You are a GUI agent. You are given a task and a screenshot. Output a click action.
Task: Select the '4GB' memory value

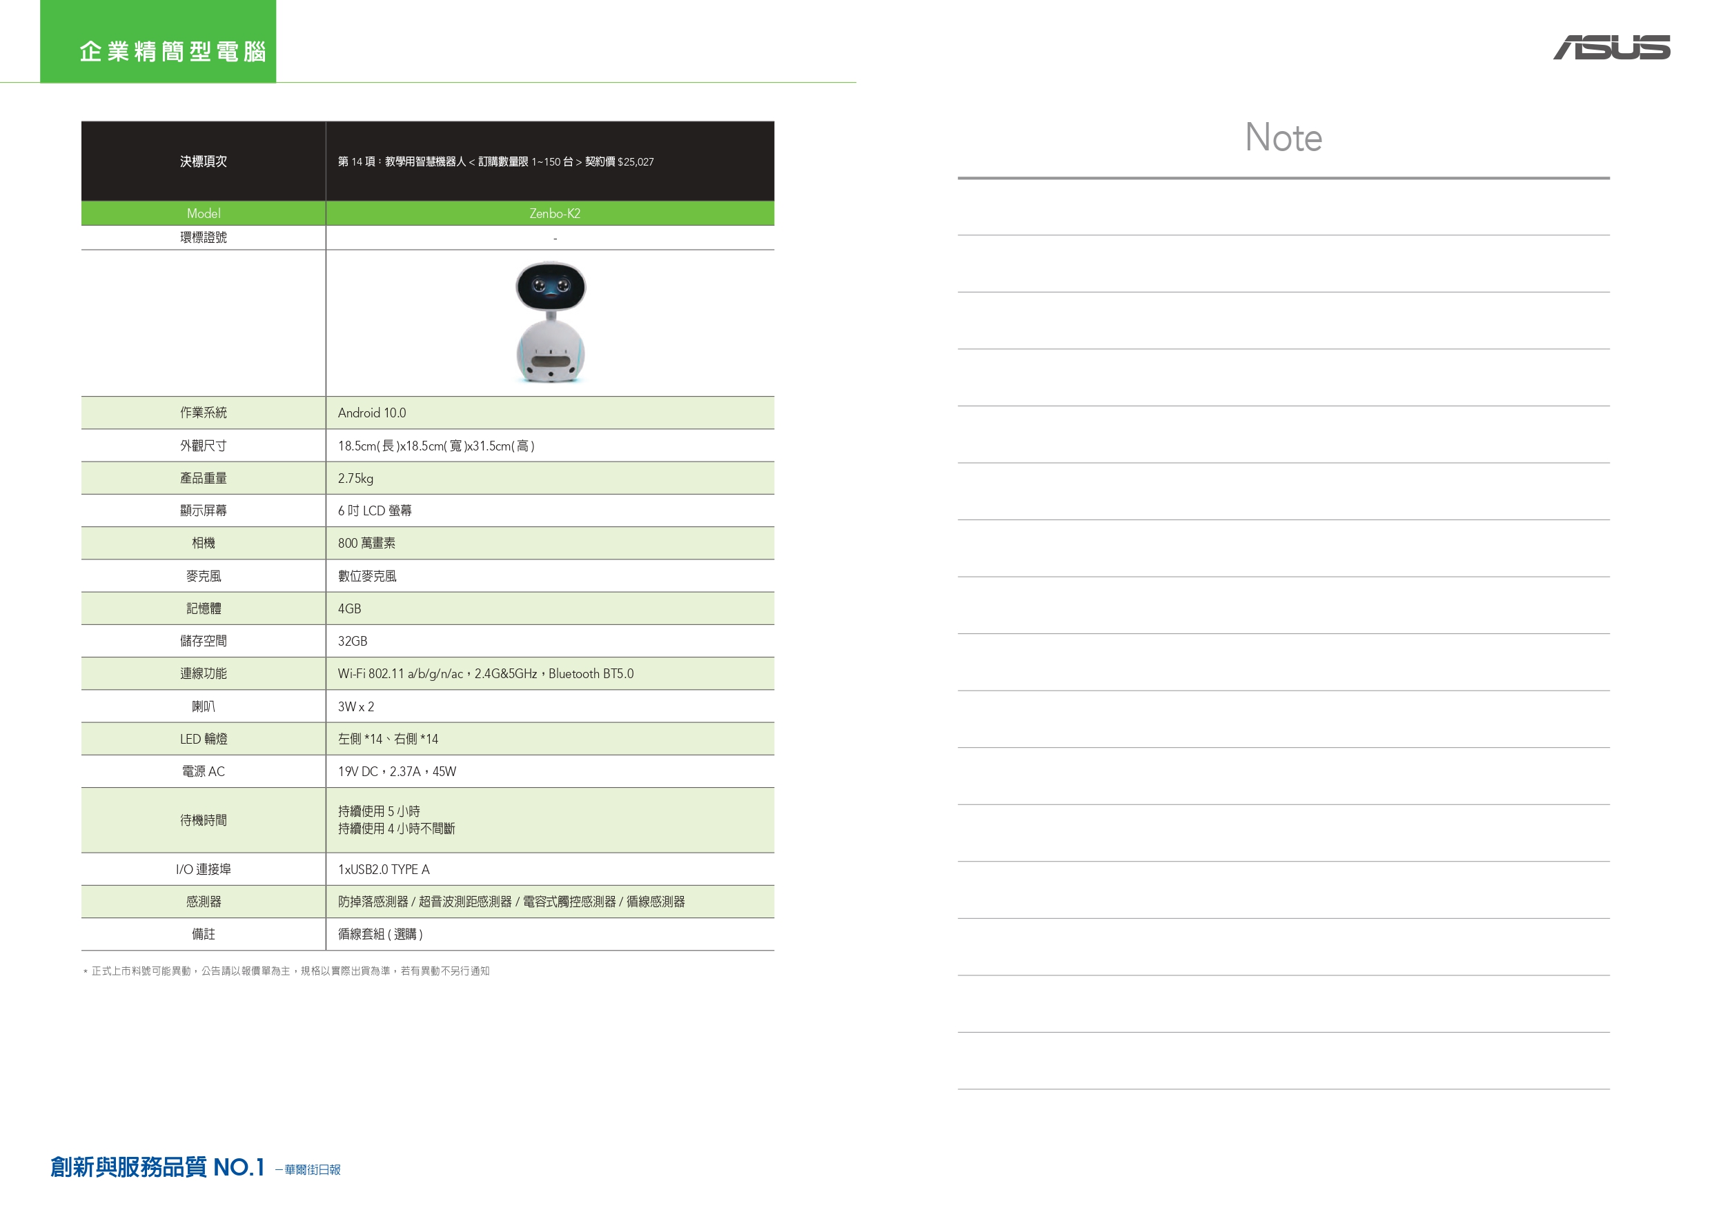coord(350,609)
